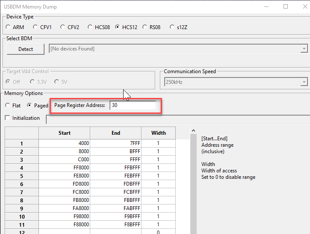
Task: Select row header 2
Action: click(22, 151)
